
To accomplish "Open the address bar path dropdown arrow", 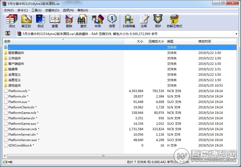I will click(236, 34).
